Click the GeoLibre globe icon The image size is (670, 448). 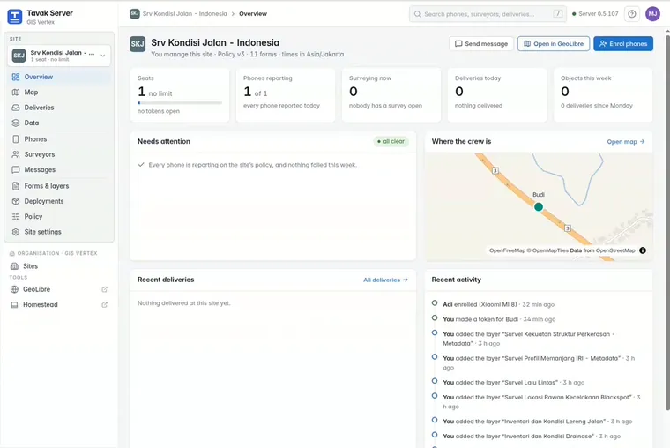click(14, 289)
